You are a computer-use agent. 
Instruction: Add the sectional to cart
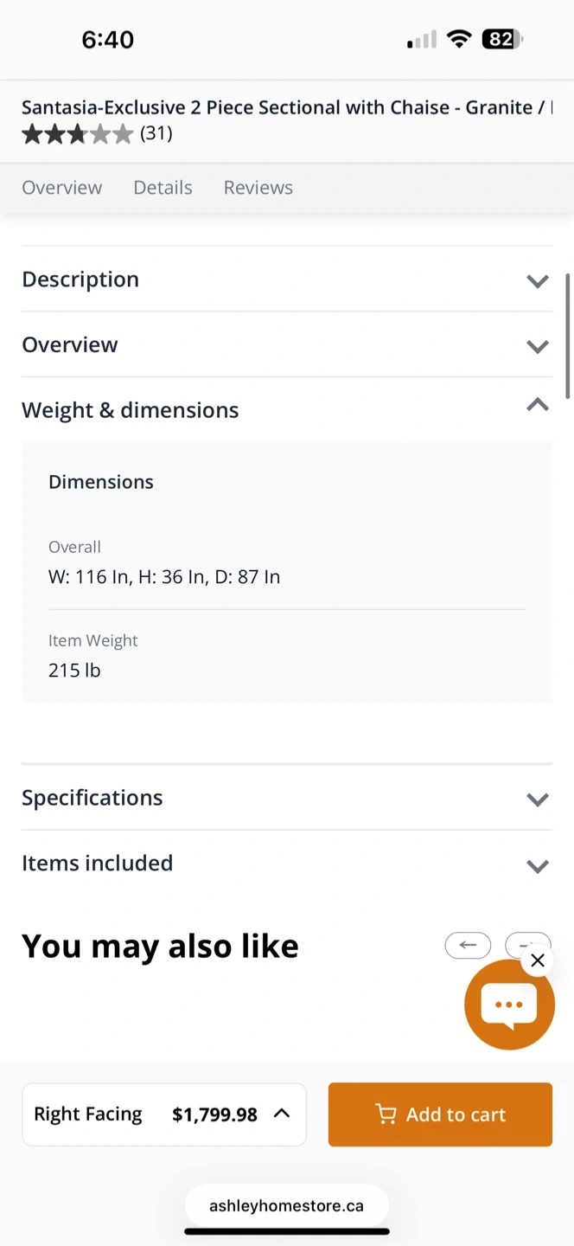[x=440, y=1114]
